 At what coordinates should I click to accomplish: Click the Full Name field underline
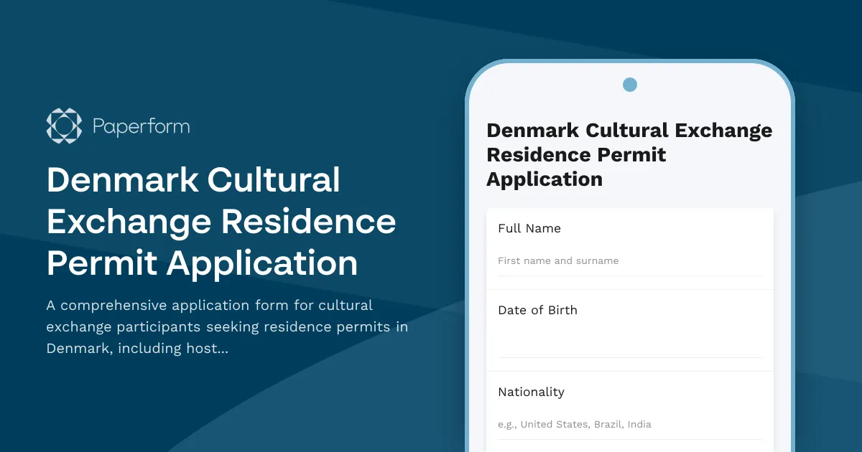(x=630, y=275)
